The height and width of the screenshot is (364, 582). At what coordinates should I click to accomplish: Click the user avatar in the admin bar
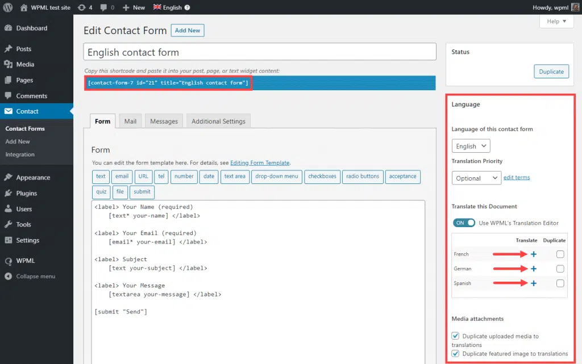click(x=575, y=7)
